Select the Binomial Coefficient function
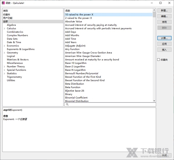This screenshot has height=160, width=174. tap(76, 98)
